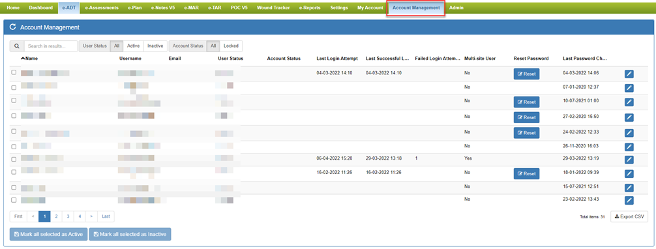Viewport: 656px width, 249px height.
Task: Reset password for row changed 24-02-2022 12:33
Action: 526,133
